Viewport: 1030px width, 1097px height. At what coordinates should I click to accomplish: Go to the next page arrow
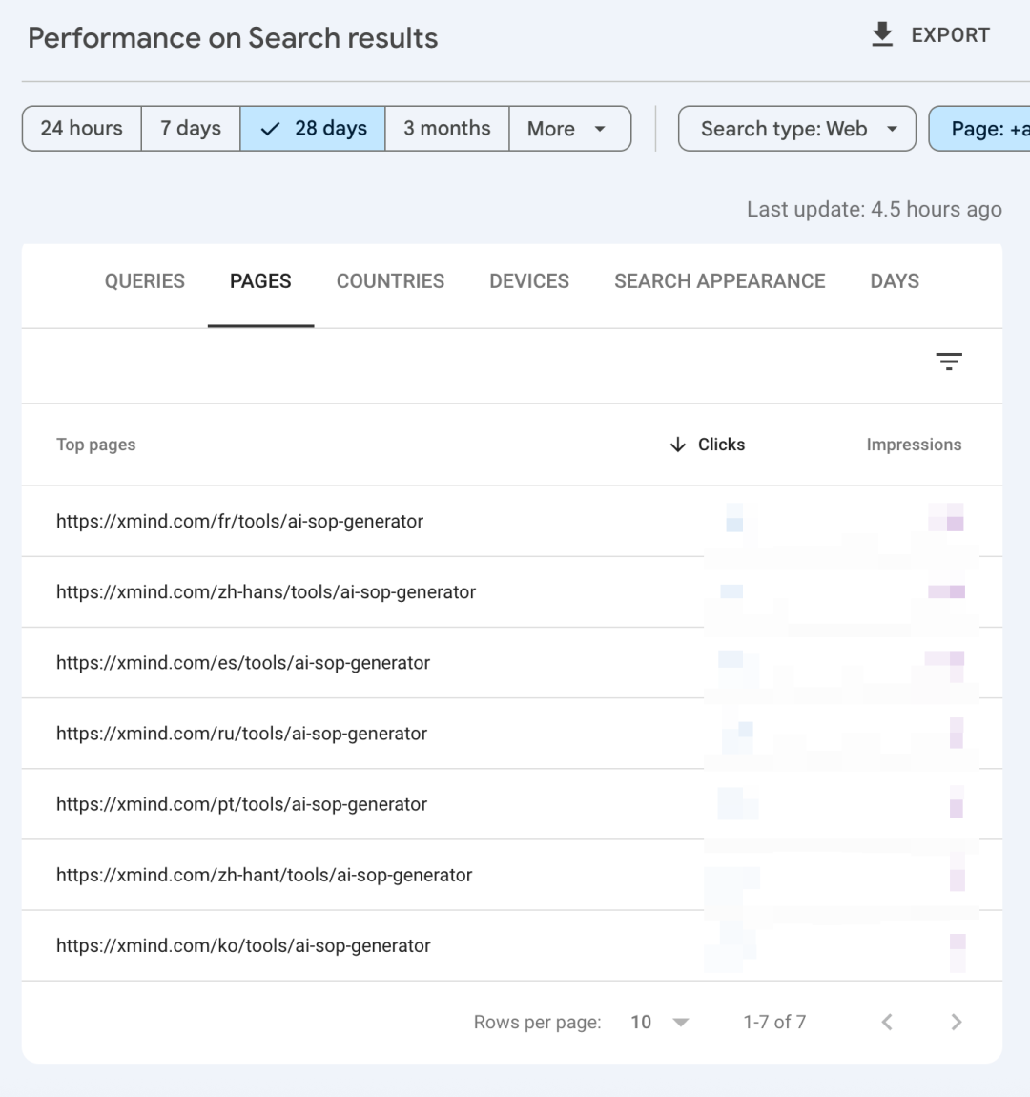coord(956,1023)
